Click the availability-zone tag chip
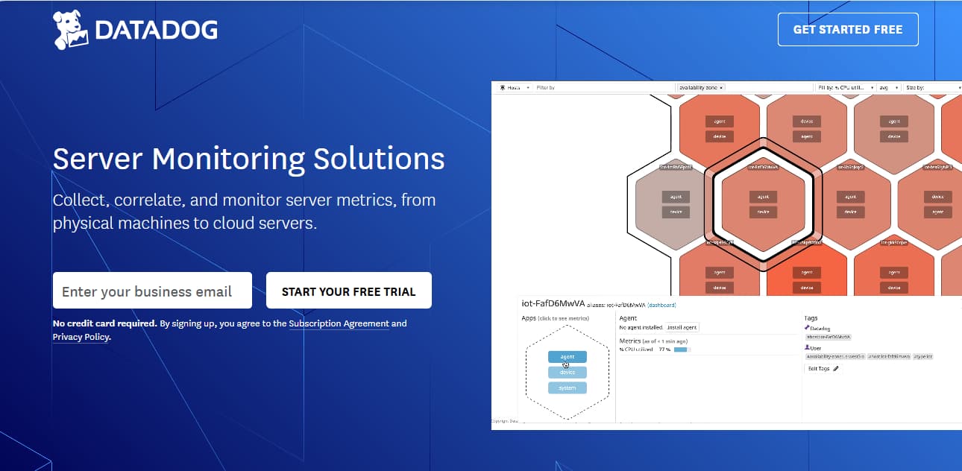Viewport: 962px width, 471px height. 835,357
